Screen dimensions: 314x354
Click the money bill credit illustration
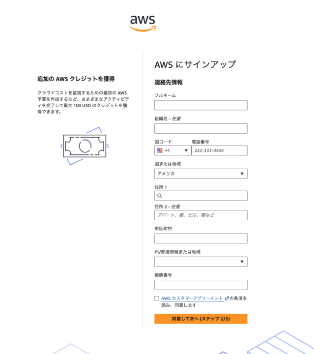point(85,146)
